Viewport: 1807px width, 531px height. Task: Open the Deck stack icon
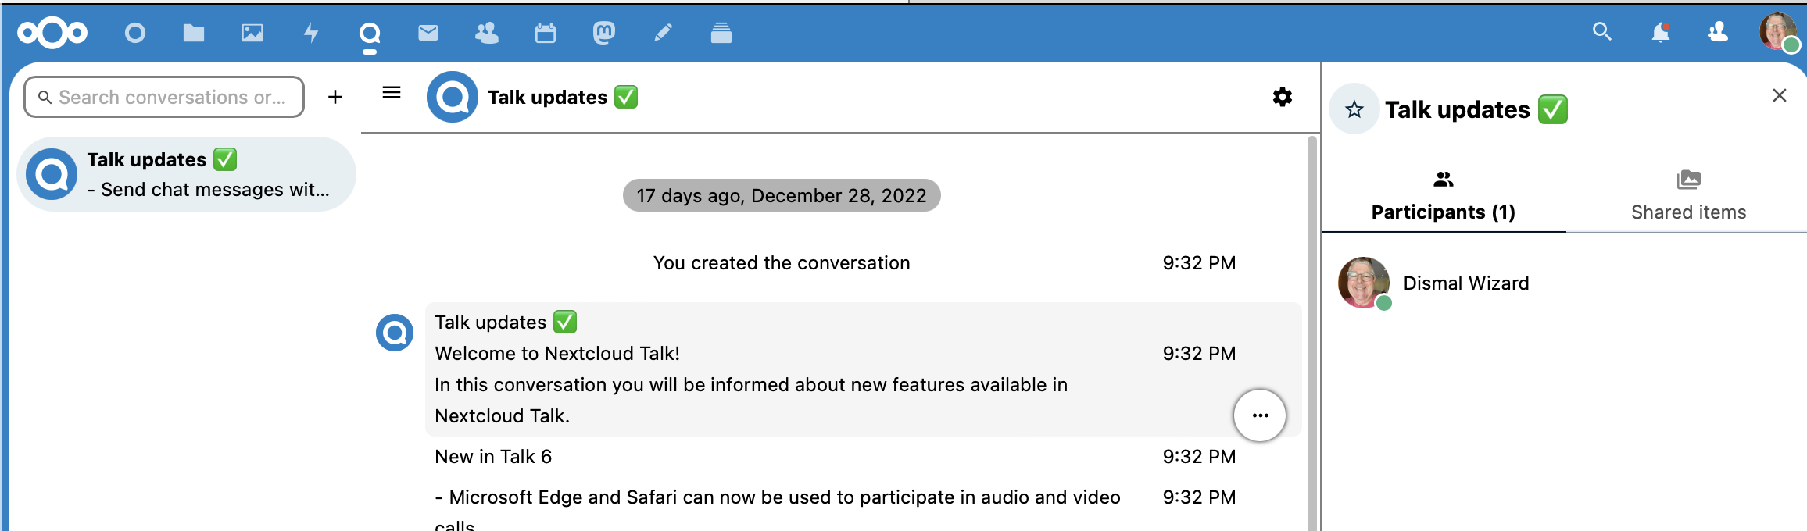[721, 33]
